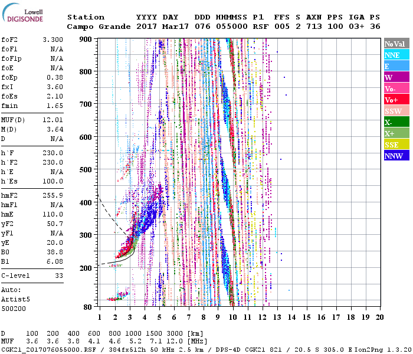
Task: Click the AXN value 713
Action: coord(314,27)
